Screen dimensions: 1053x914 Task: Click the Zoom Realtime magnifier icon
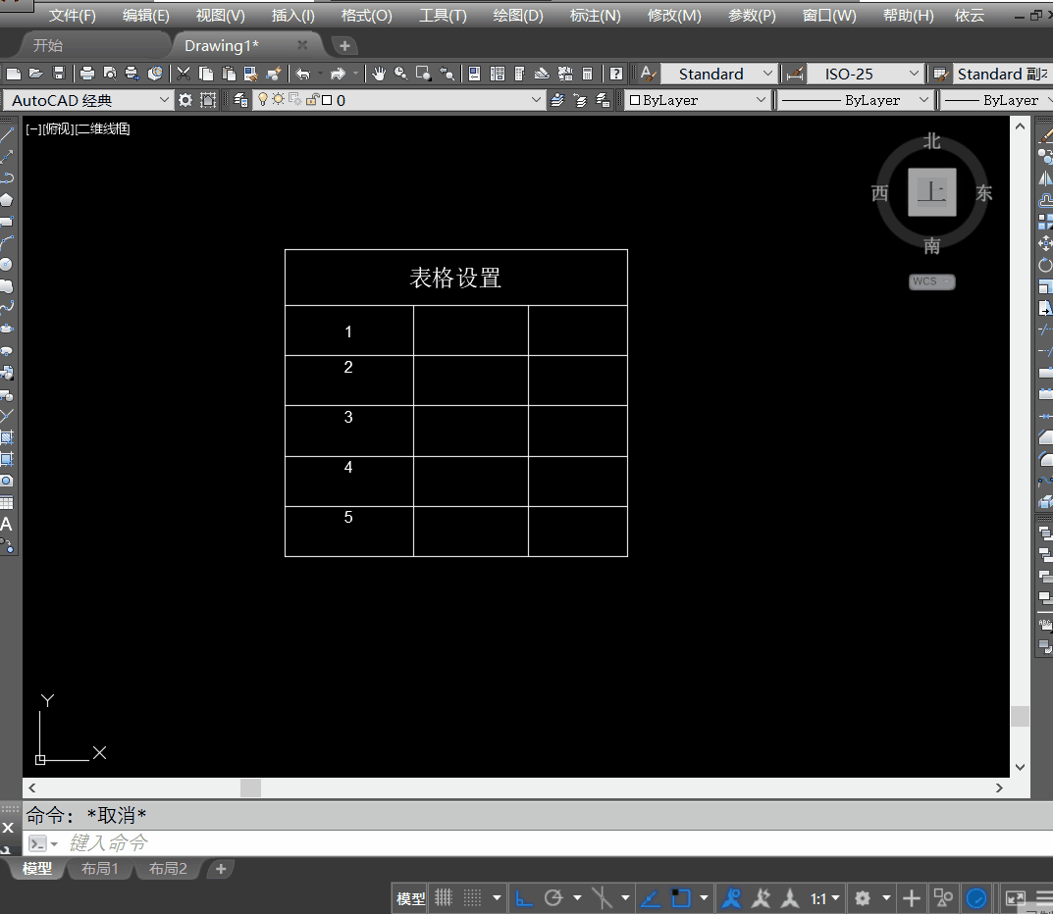(401, 74)
